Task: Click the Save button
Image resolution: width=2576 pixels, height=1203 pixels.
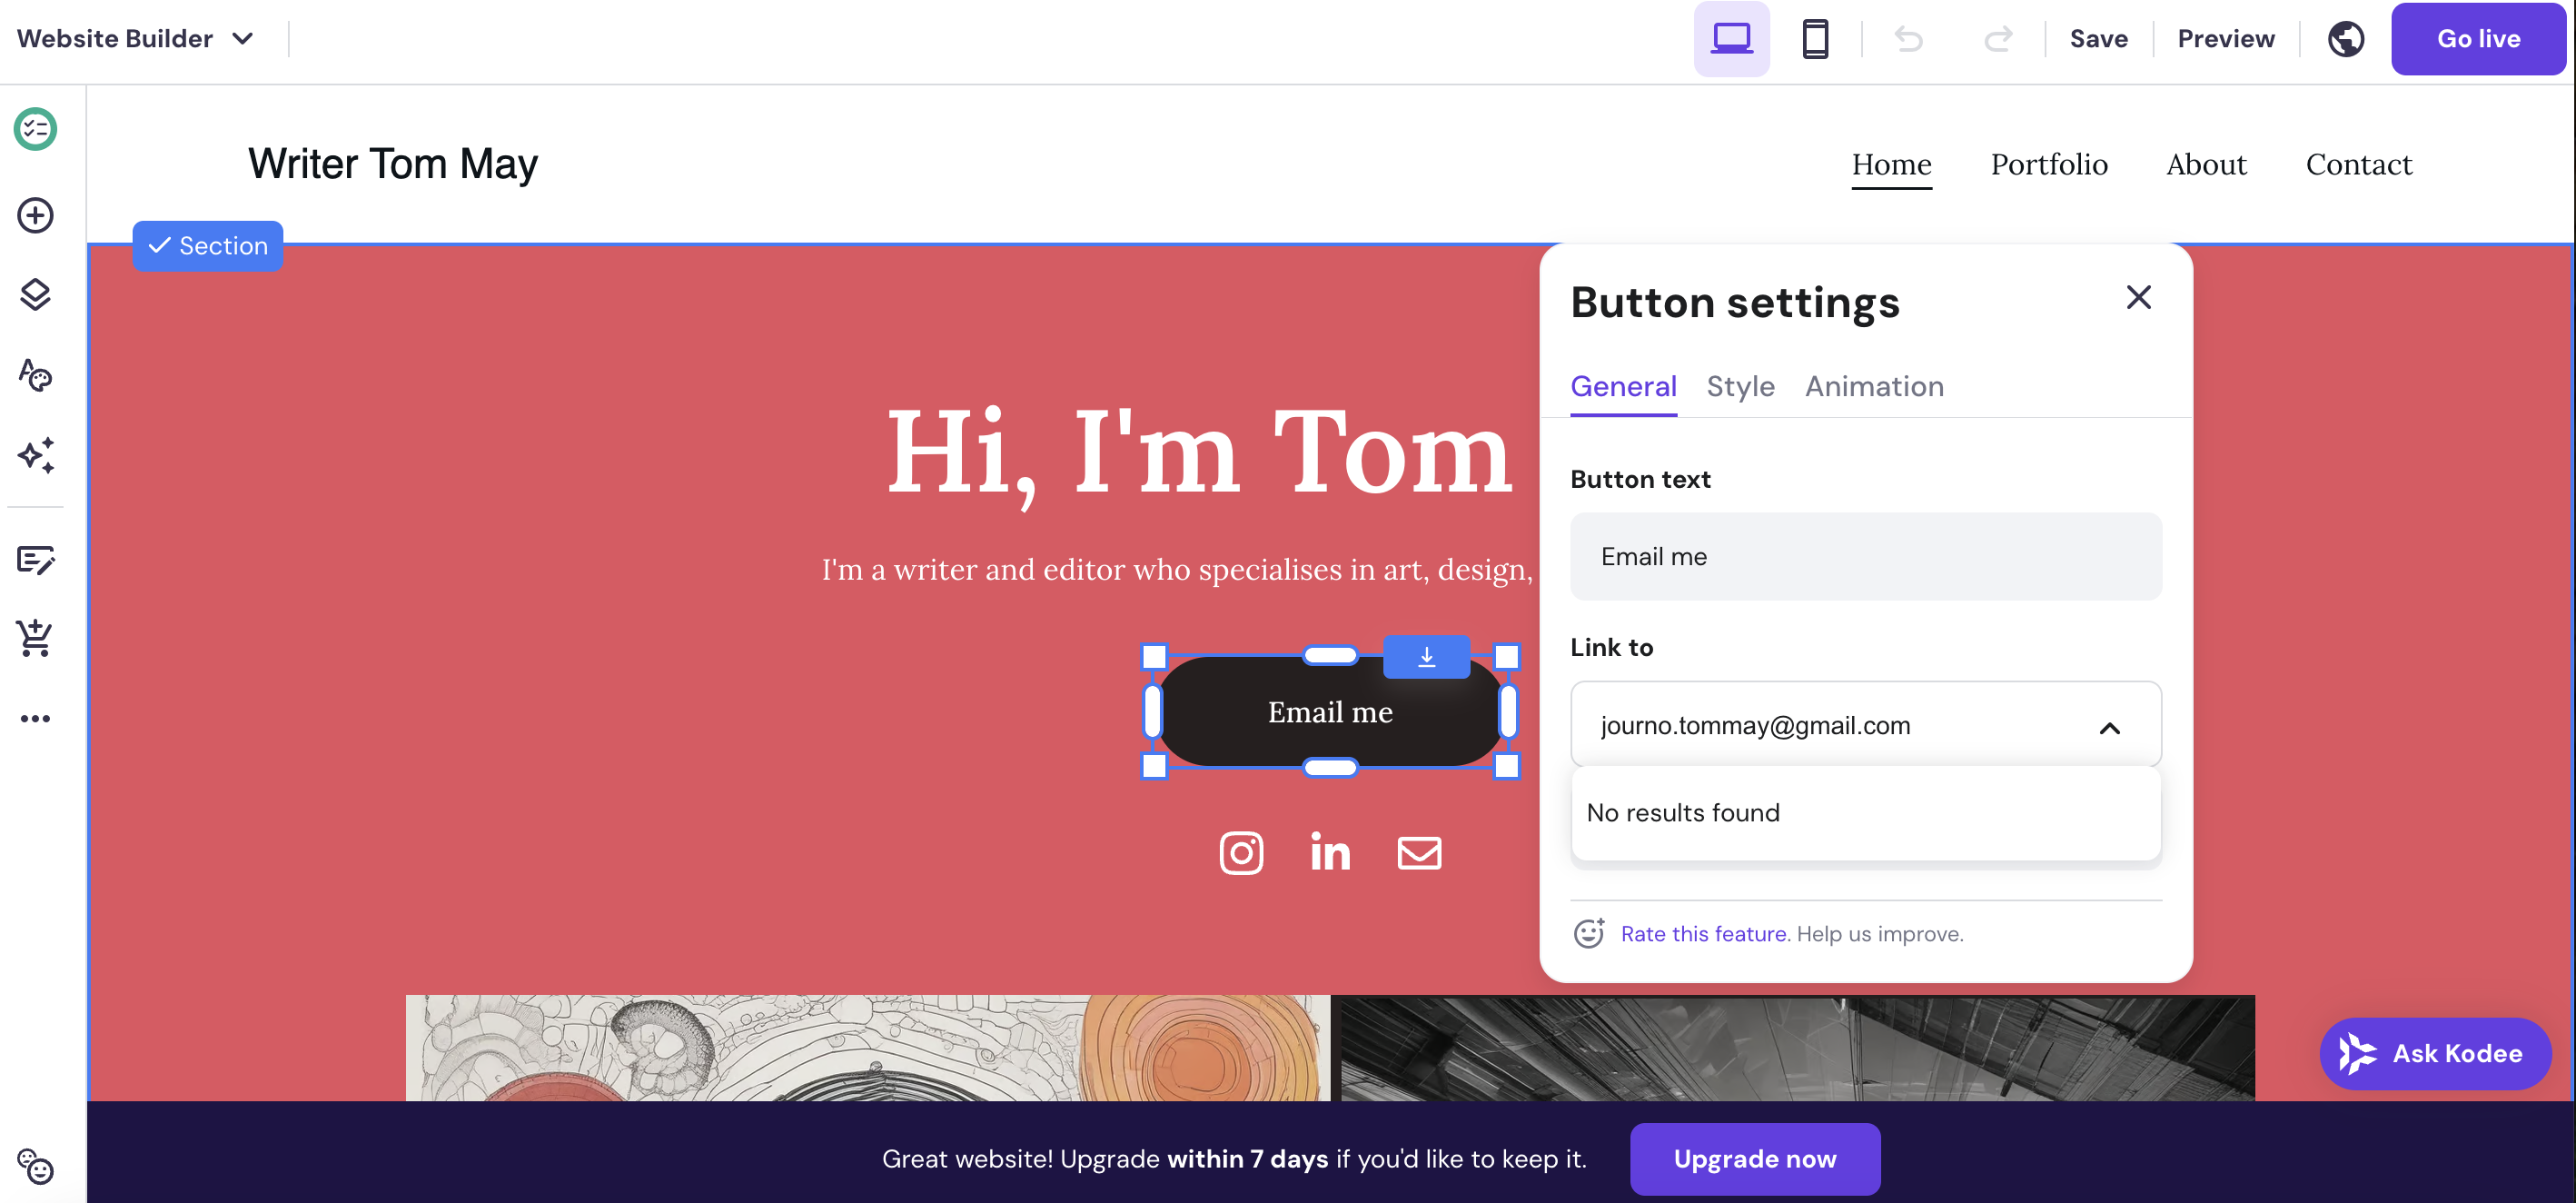Action: pyautogui.click(x=2098, y=39)
